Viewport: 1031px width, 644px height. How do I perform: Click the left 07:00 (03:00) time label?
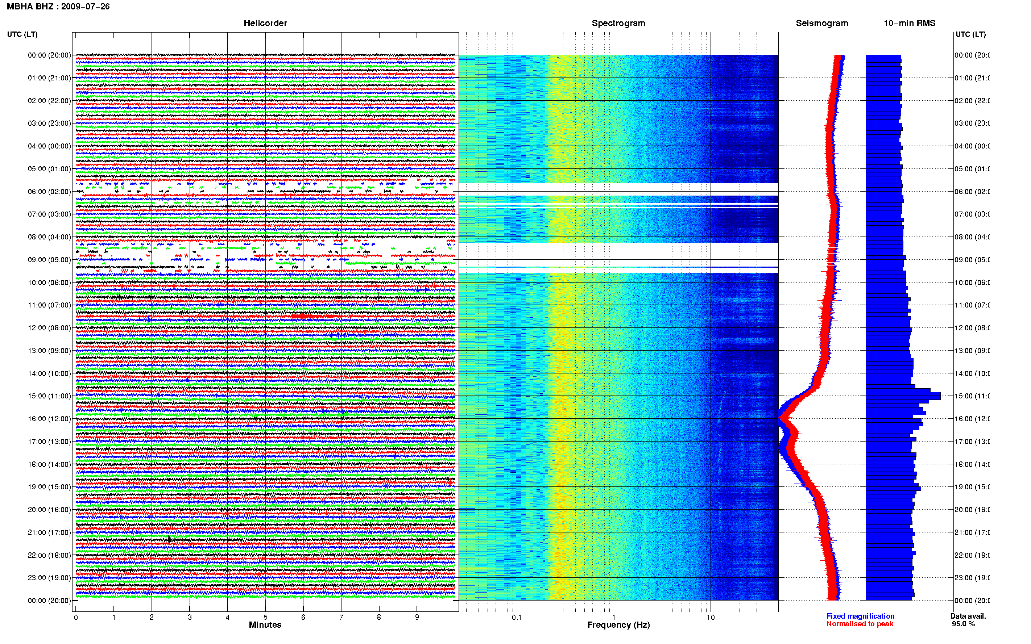[x=49, y=214]
